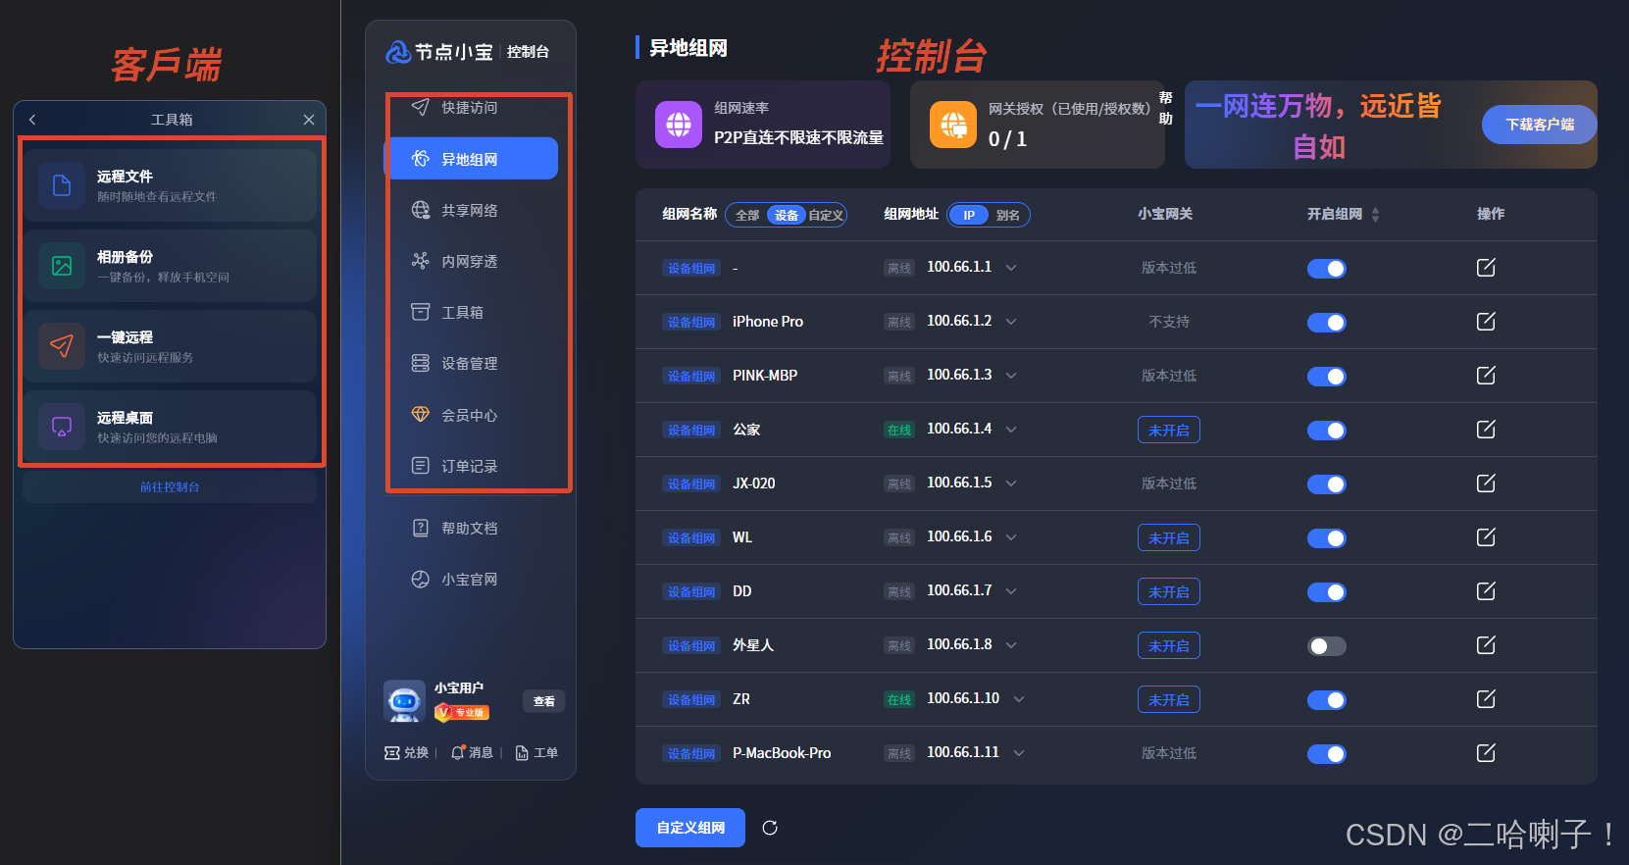Switch address display to 别名

coord(1008,215)
